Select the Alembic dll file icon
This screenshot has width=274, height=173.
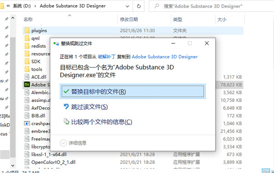(27, 92)
